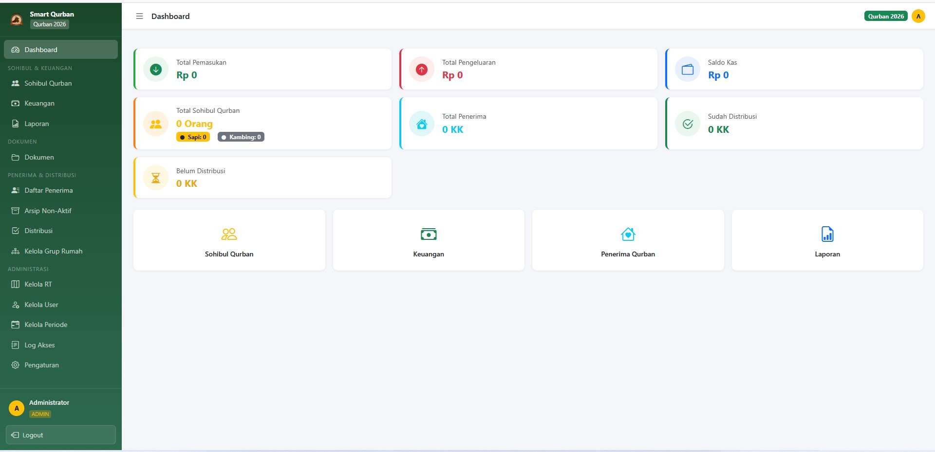Click the Arsip Non-Aktif archive icon
Image resolution: width=935 pixels, height=452 pixels.
coord(15,211)
